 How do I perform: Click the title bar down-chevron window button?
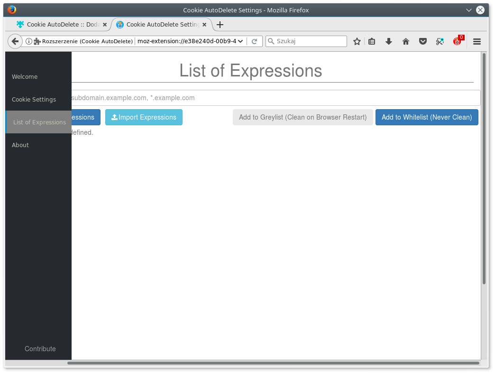(469, 10)
